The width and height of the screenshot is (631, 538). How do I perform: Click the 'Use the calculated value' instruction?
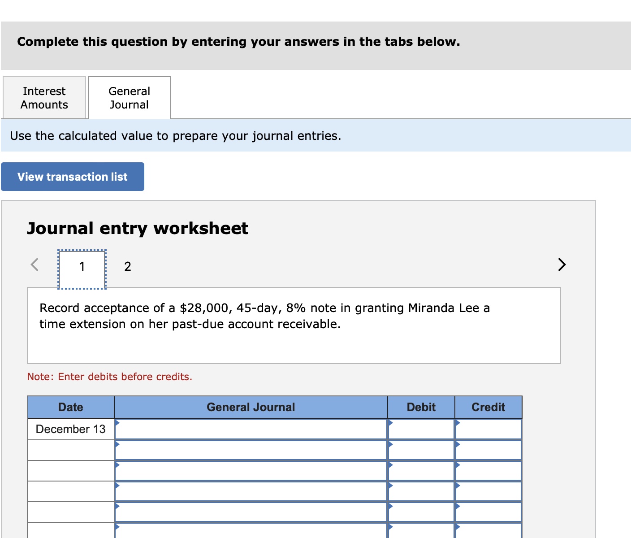(176, 136)
